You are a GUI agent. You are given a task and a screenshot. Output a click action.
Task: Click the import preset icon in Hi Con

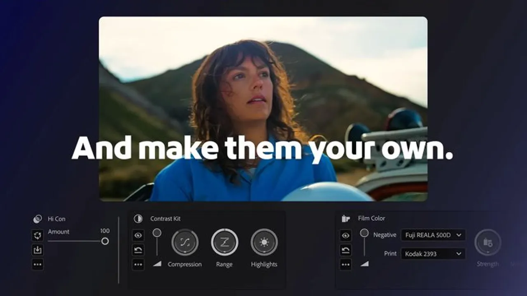coord(37,250)
